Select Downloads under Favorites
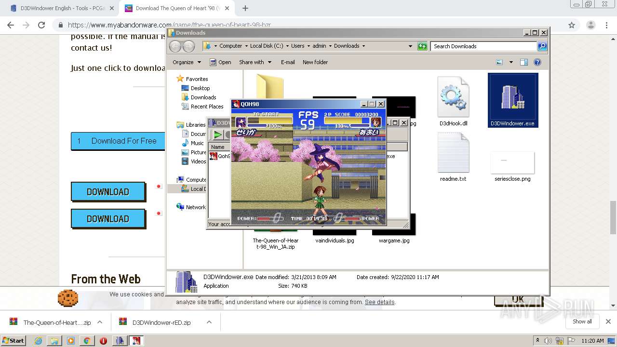 [203, 97]
